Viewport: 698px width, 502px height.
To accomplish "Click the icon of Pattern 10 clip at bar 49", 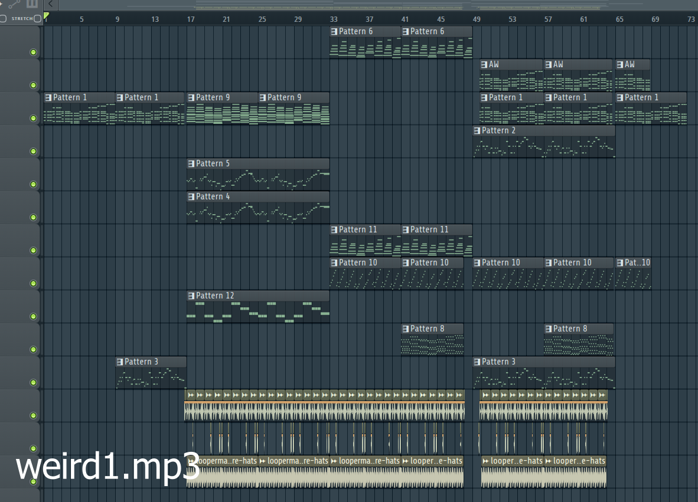I will coord(477,263).
